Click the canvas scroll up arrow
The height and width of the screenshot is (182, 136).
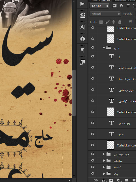(x=74, y=2)
